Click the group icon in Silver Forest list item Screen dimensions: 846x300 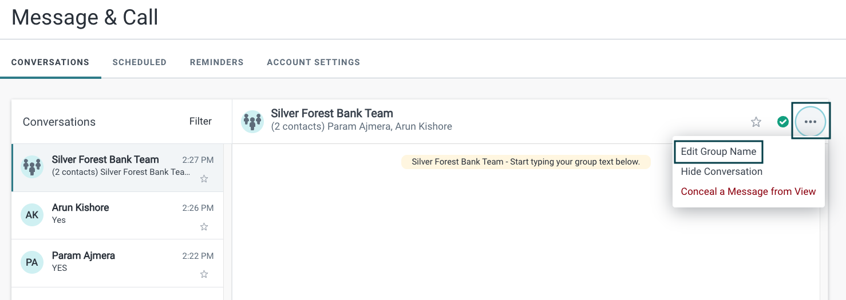pos(32,166)
